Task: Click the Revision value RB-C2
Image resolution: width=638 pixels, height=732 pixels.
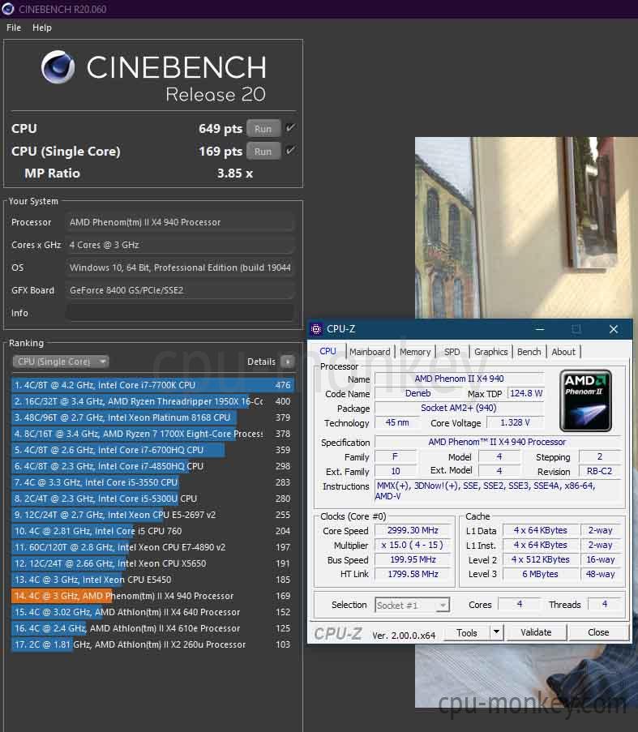Action: coord(600,470)
